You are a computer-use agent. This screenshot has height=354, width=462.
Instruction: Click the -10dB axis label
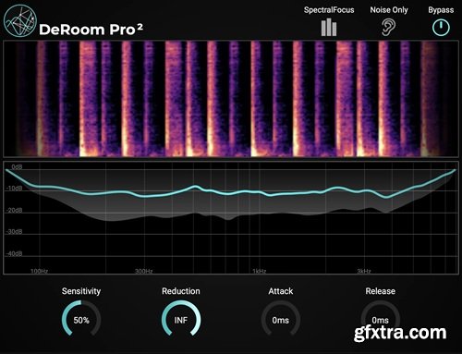[x=14, y=189]
